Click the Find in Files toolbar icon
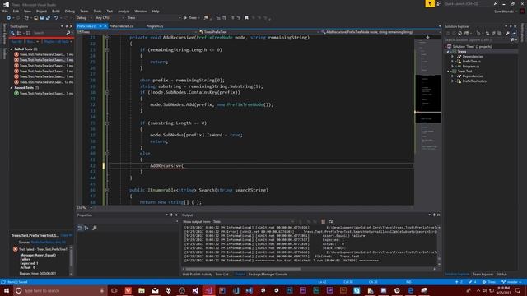The image size is (527, 296). tap(206, 18)
